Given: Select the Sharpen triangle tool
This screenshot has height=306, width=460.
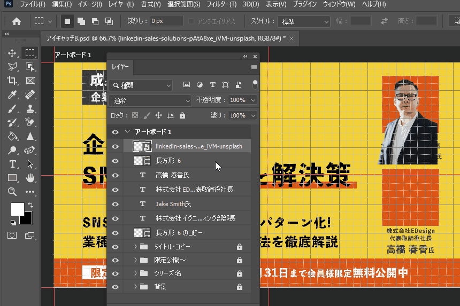Looking at the screenshot, I should 29,136.
